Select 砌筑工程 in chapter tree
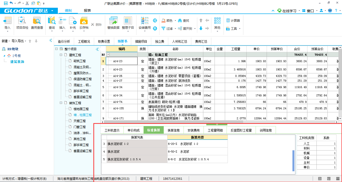342x182 pixels. click(x=80, y=61)
